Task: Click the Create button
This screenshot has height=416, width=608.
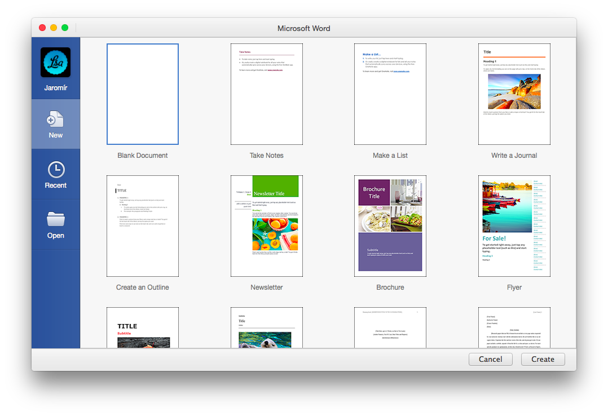Action: pos(543,359)
